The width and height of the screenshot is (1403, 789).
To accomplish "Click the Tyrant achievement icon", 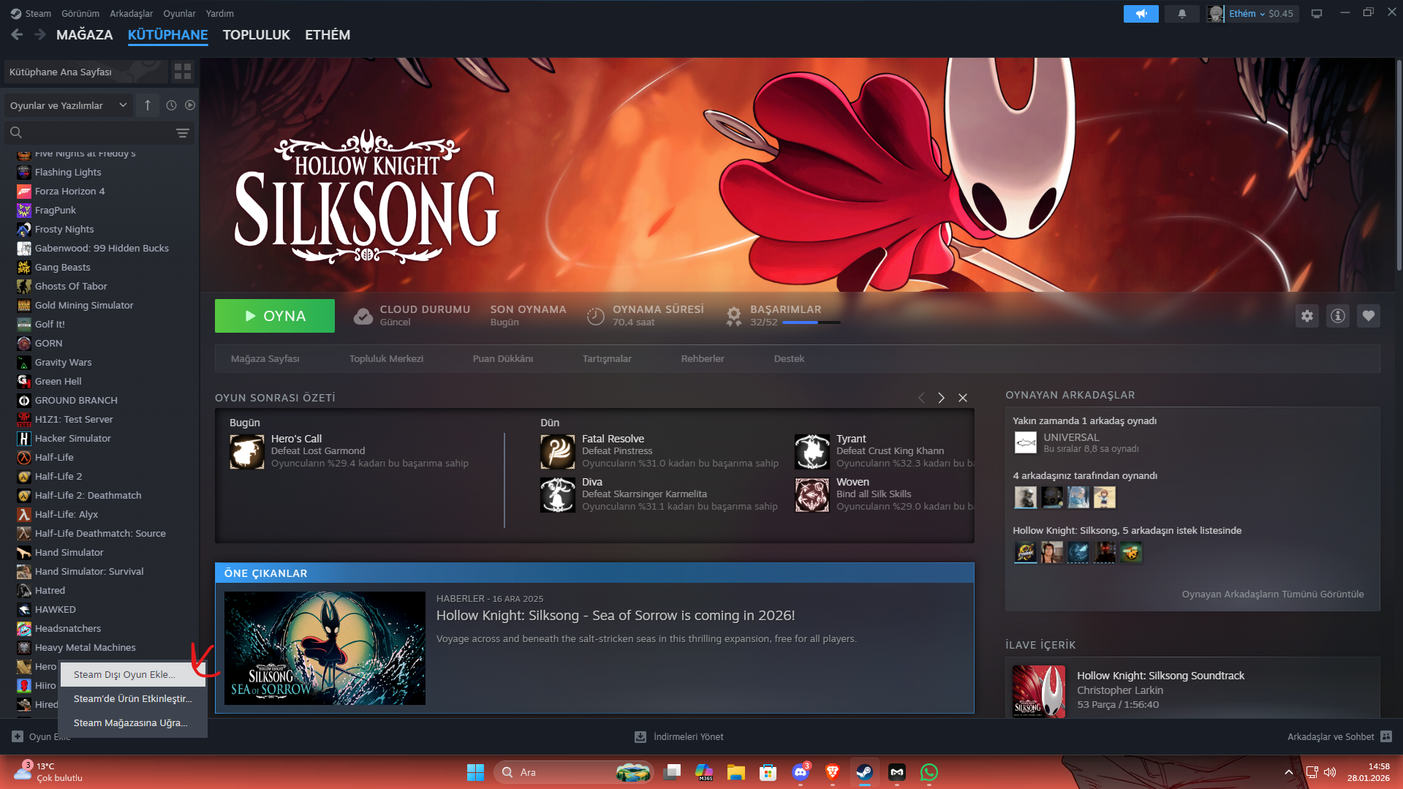I will 812,451.
